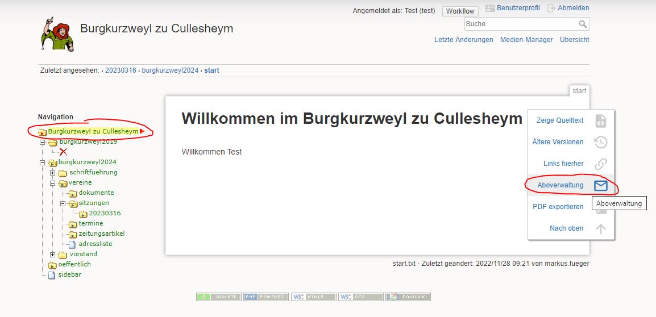
Task: Click Abmelden to log out
Action: (573, 8)
